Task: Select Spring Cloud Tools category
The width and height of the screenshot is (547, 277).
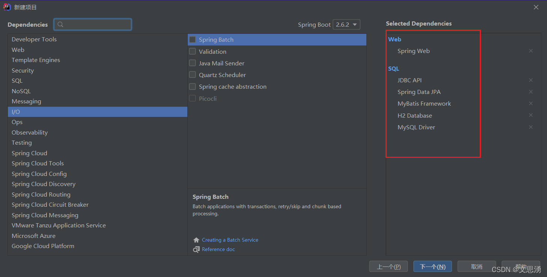Action: tap(98, 163)
